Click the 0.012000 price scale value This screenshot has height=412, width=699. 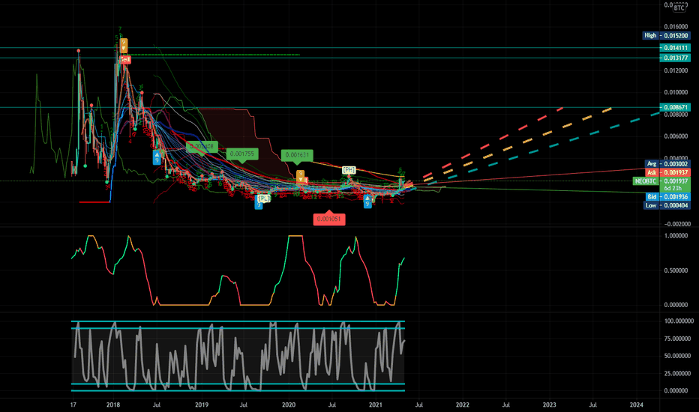click(676, 70)
